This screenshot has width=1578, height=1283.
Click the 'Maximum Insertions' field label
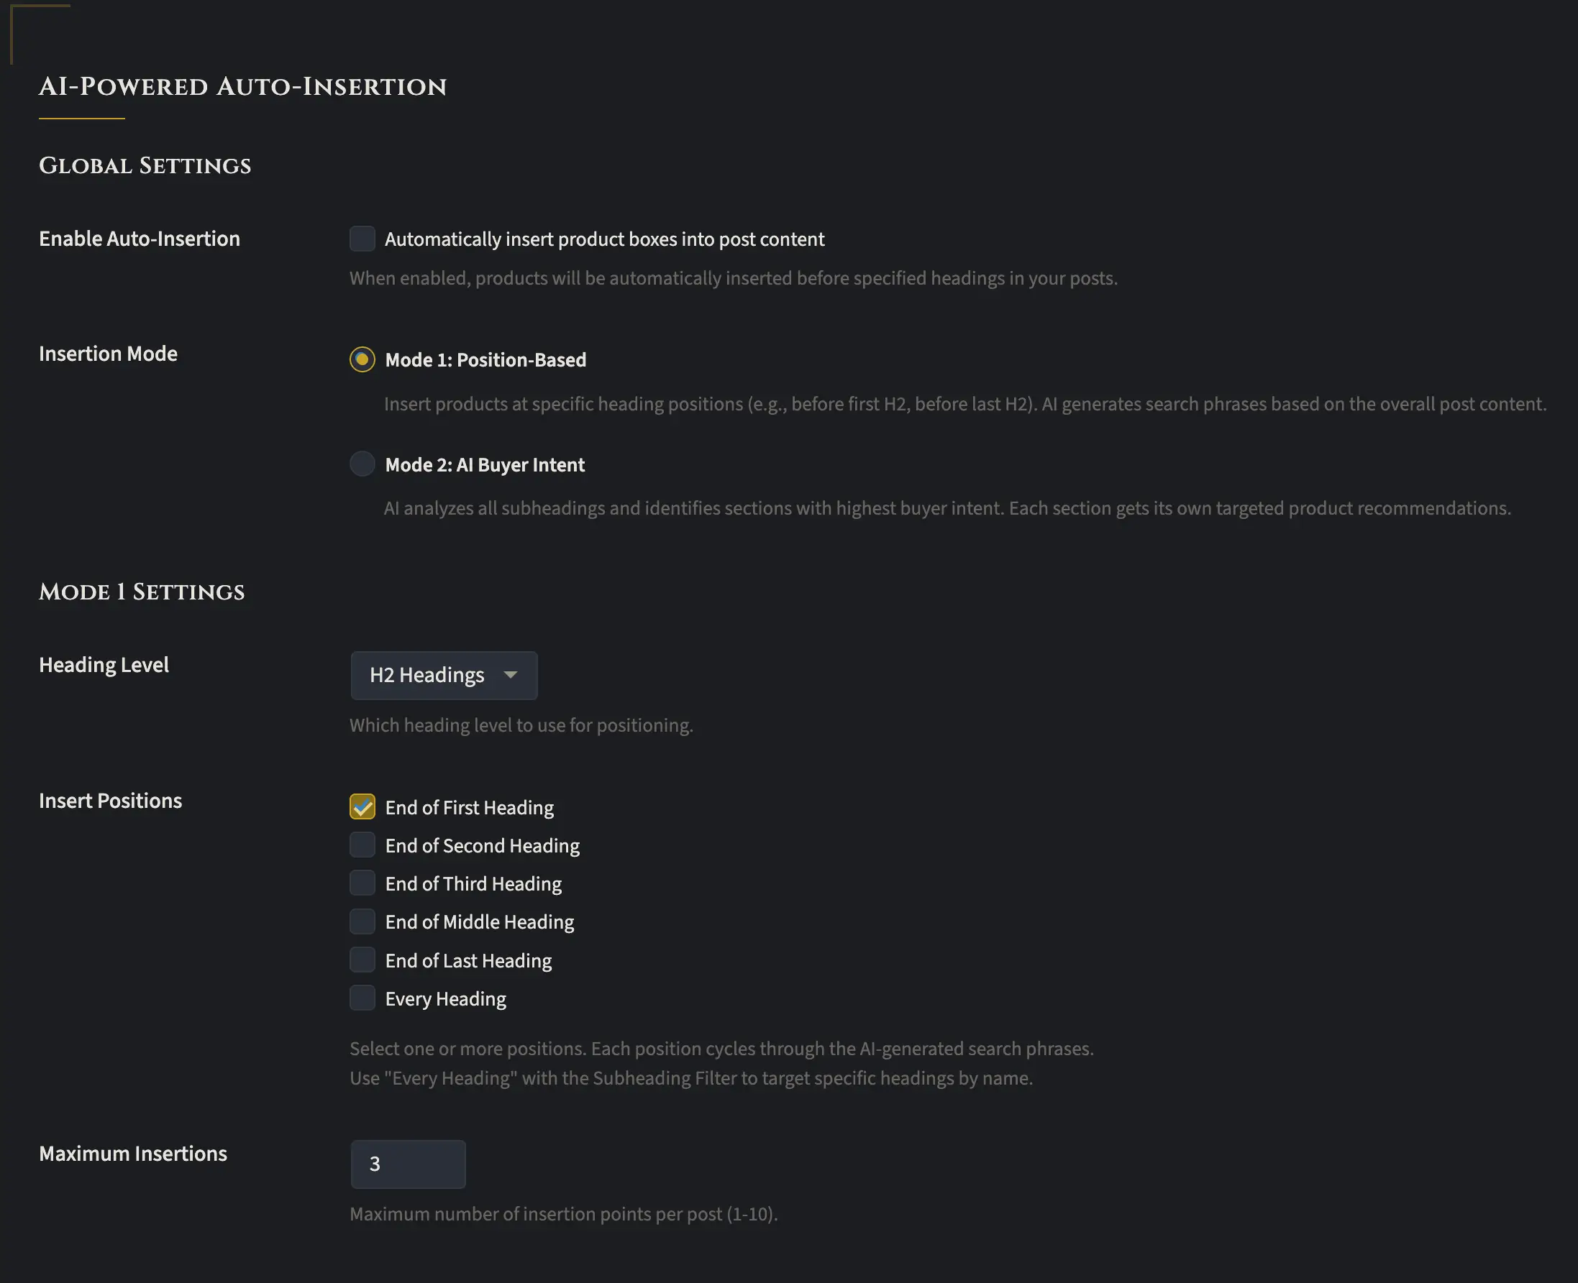133,1154
